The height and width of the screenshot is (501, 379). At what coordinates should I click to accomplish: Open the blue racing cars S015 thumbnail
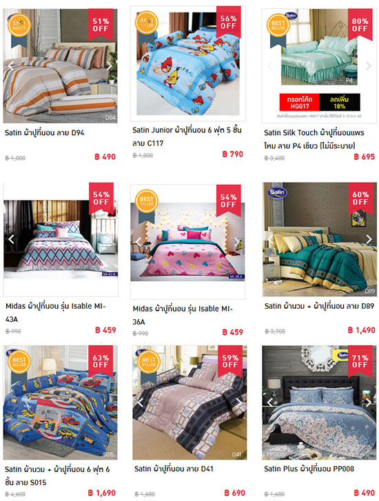pos(61,402)
